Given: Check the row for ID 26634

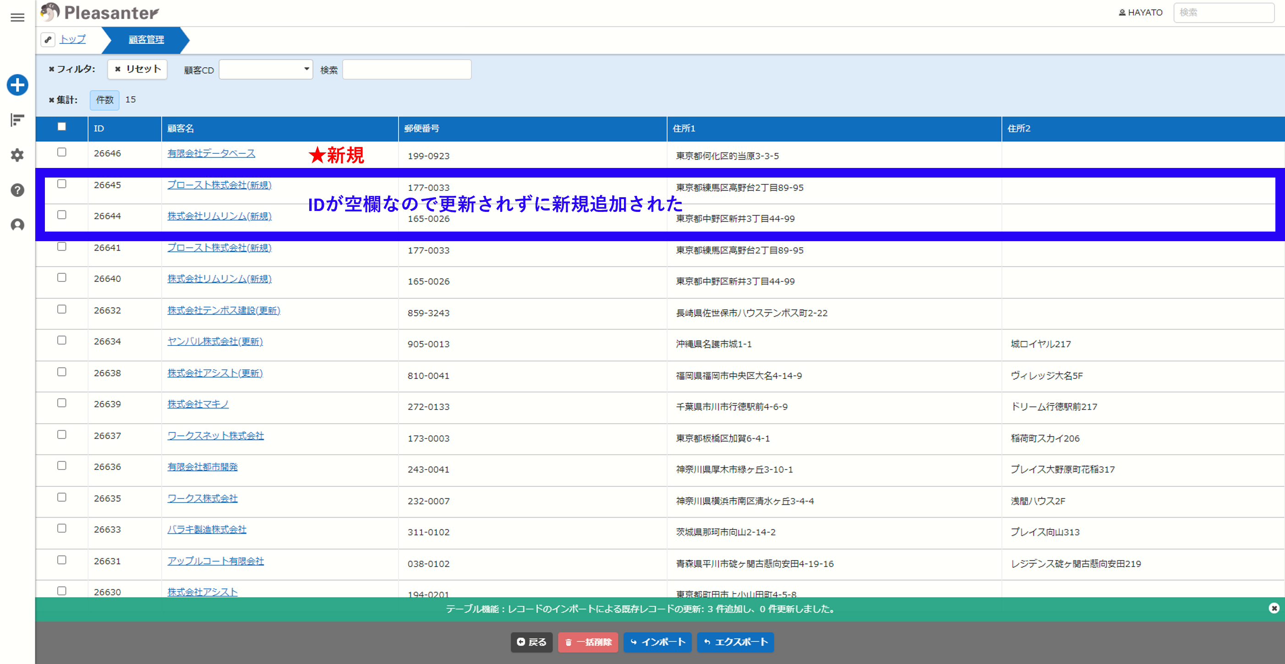Looking at the screenshot, I should pos(62,340).
